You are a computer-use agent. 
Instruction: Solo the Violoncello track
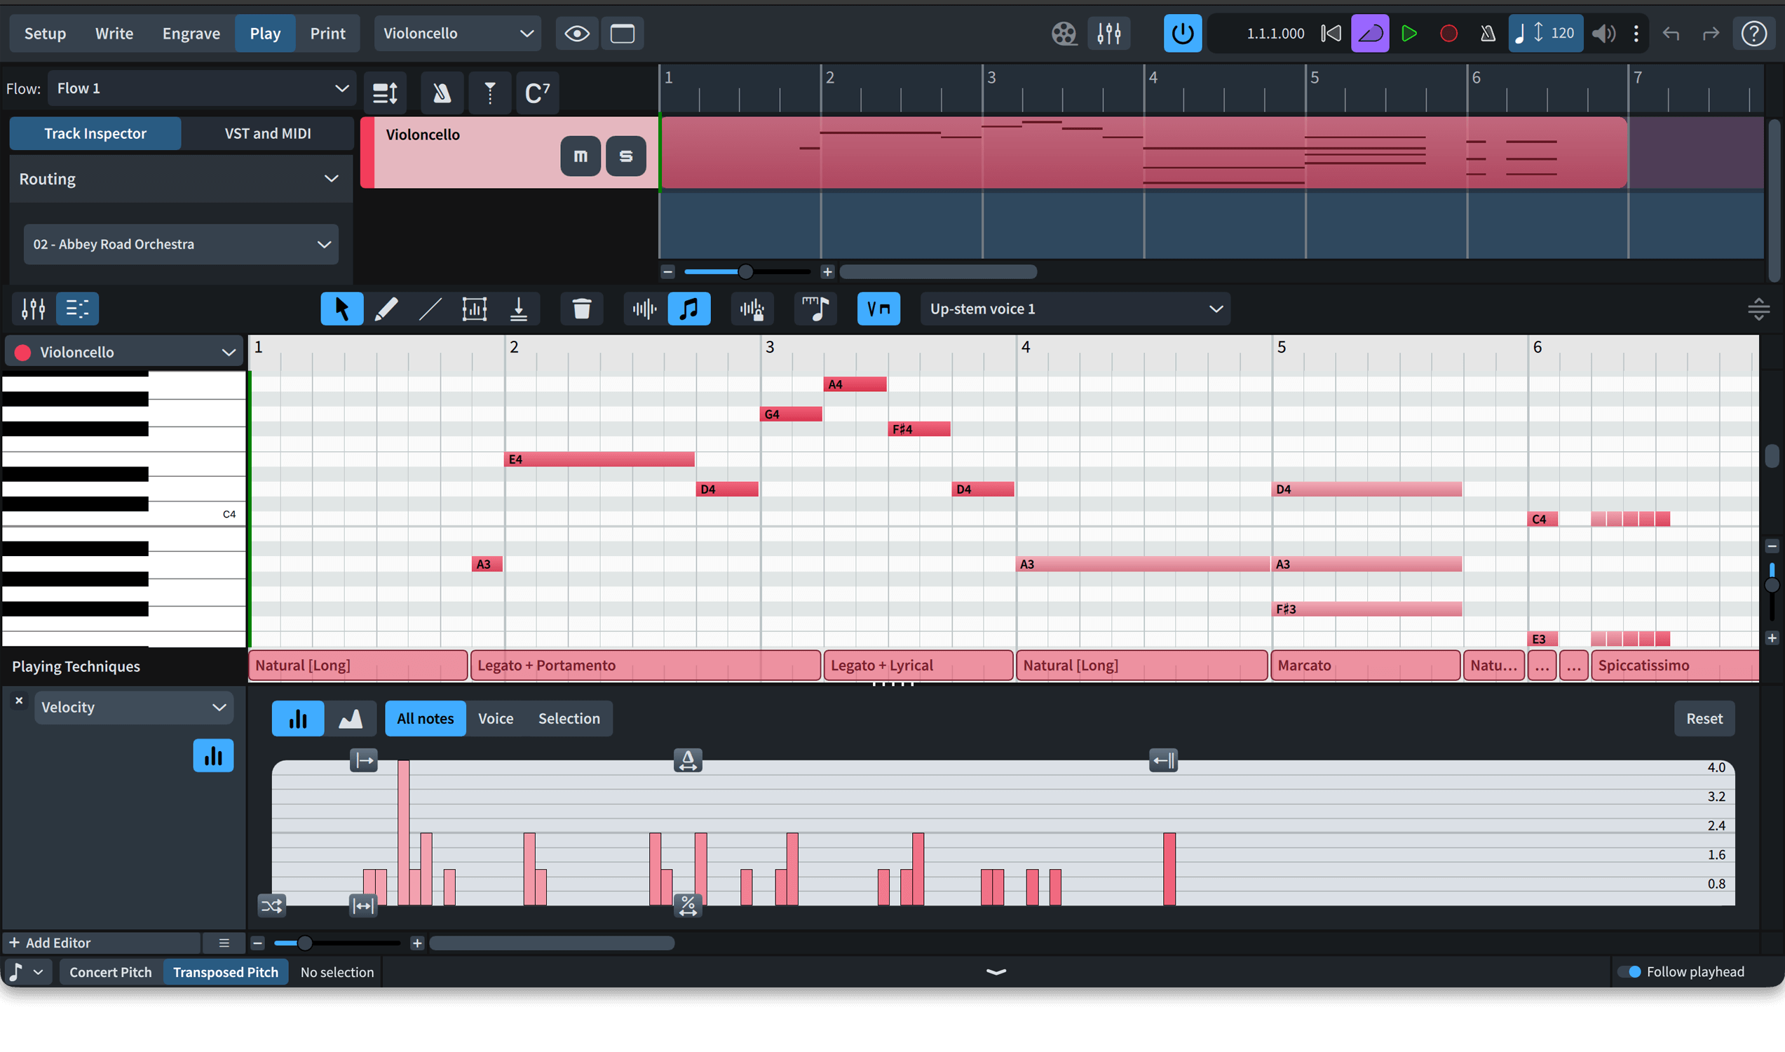[625, 156]
